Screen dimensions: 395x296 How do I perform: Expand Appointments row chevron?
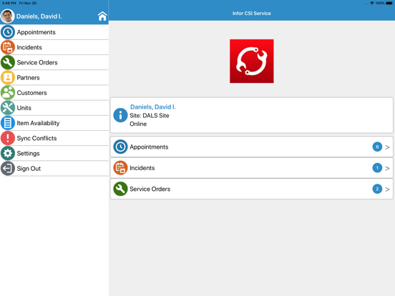pos(387,147)
